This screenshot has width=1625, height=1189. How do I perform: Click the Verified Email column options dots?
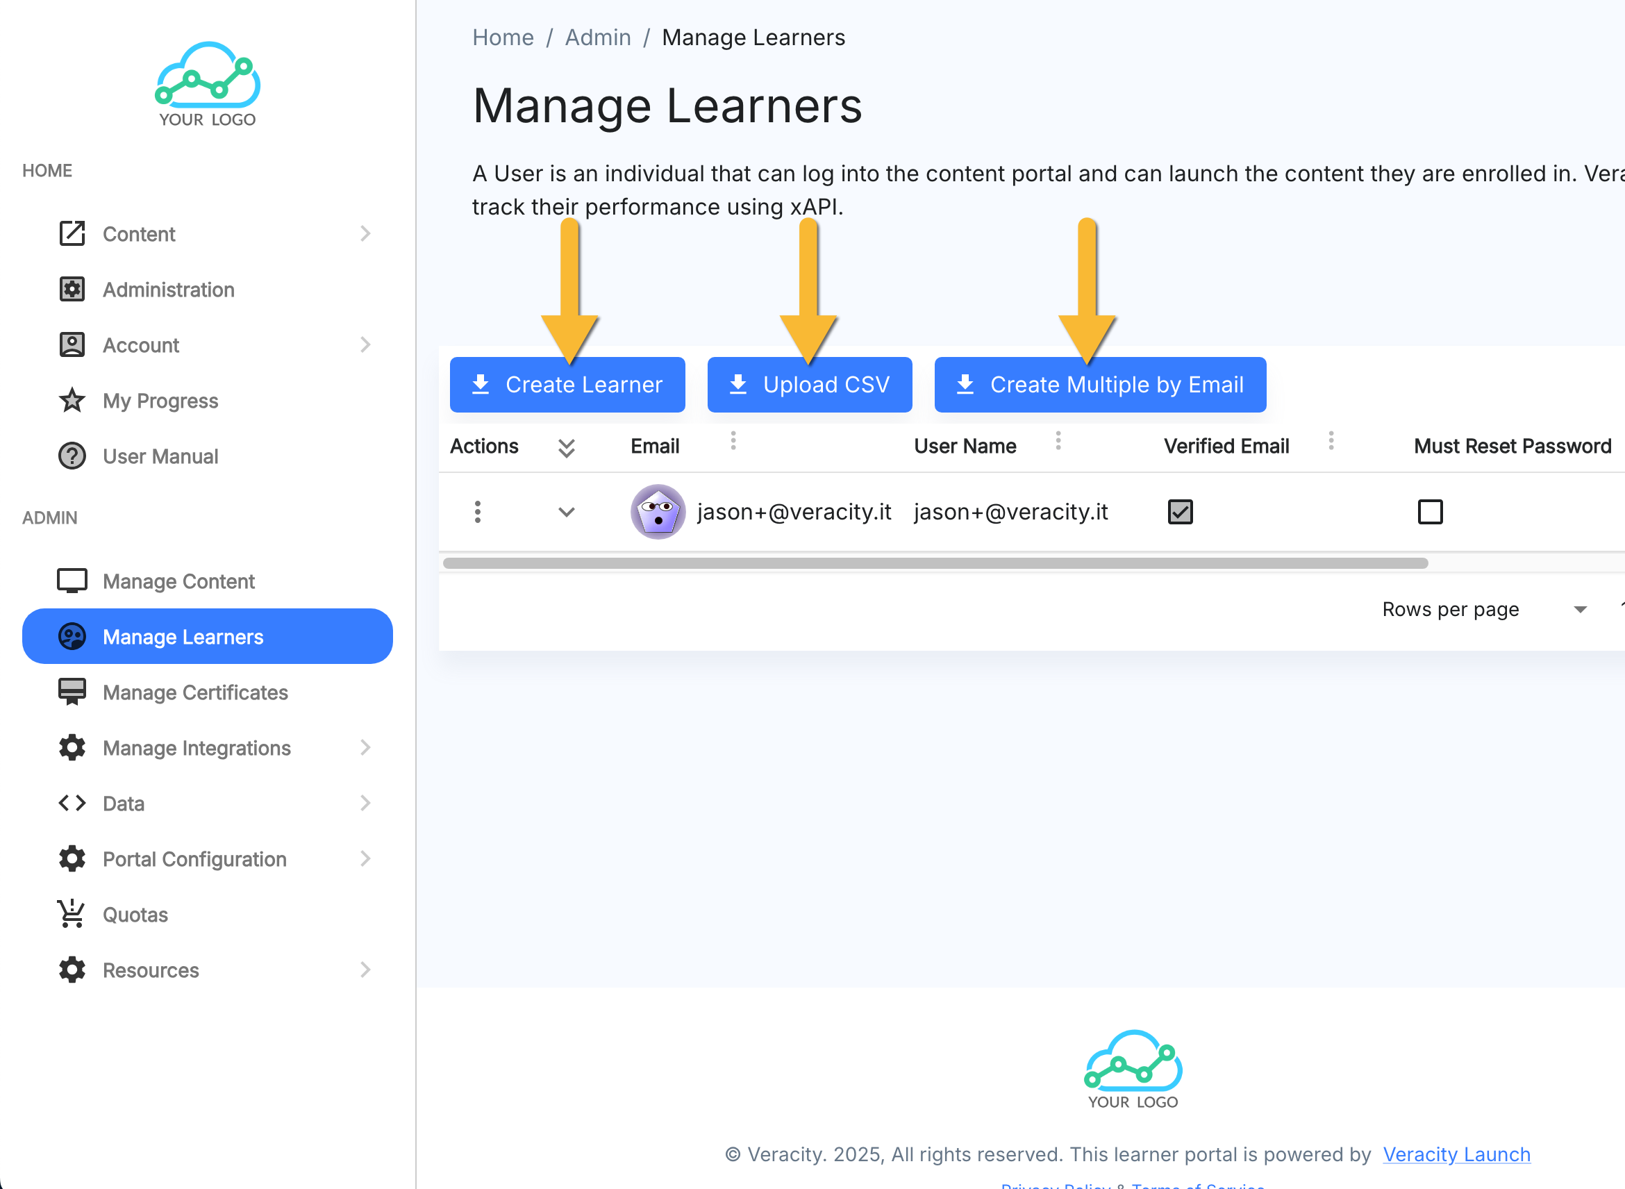click(1331, 440)
